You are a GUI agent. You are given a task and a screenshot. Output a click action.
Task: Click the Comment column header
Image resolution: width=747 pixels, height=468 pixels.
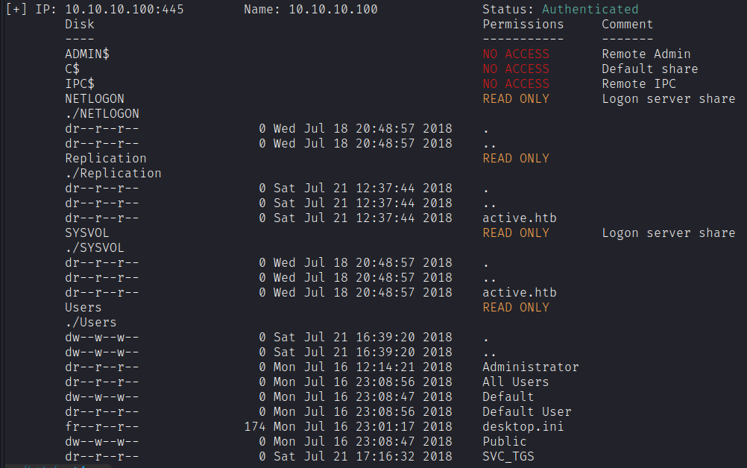click(628, 25)
